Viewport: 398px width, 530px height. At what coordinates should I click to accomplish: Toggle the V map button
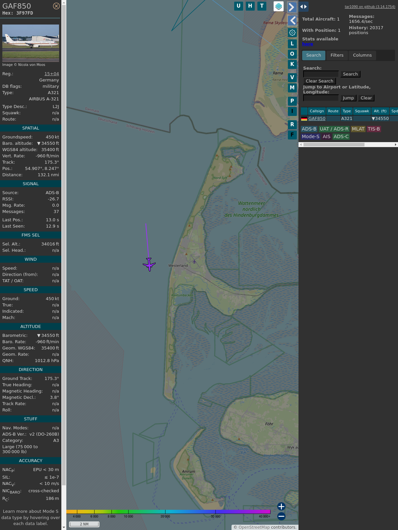292,78
